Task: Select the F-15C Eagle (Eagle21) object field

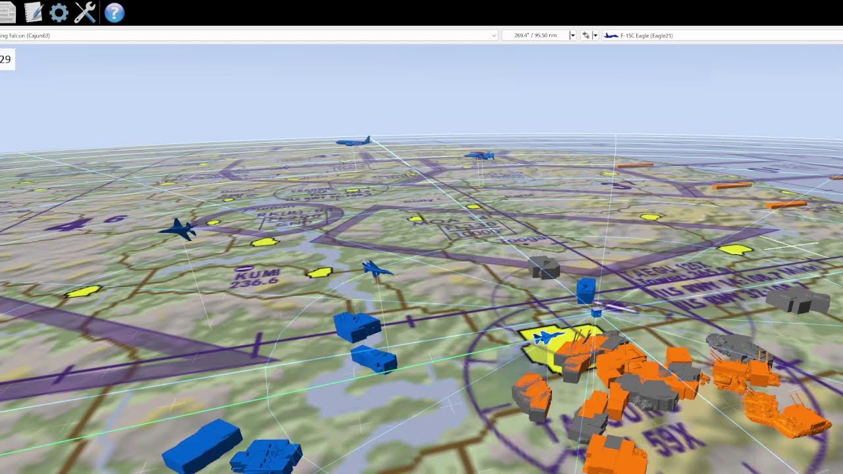Action: pyautogui.click(x=722, y=36)
